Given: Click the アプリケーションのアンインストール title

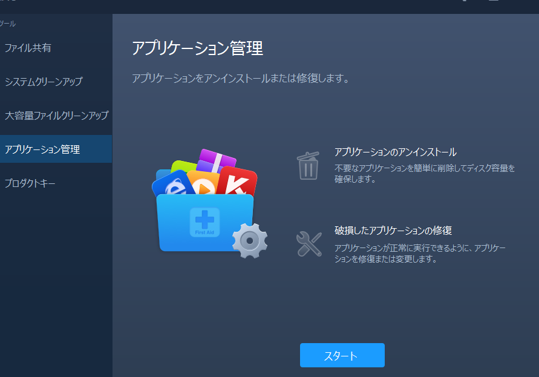Looking at the screenshot, I should tap(395, 152).
